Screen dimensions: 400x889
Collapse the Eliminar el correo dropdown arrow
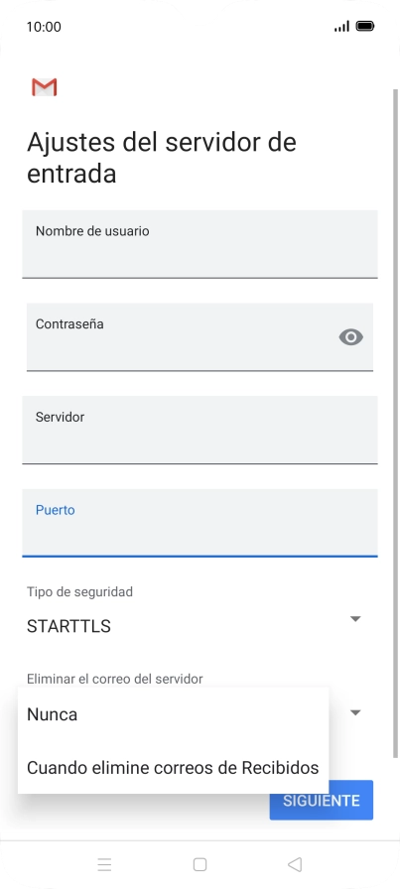tap(355, 712)
